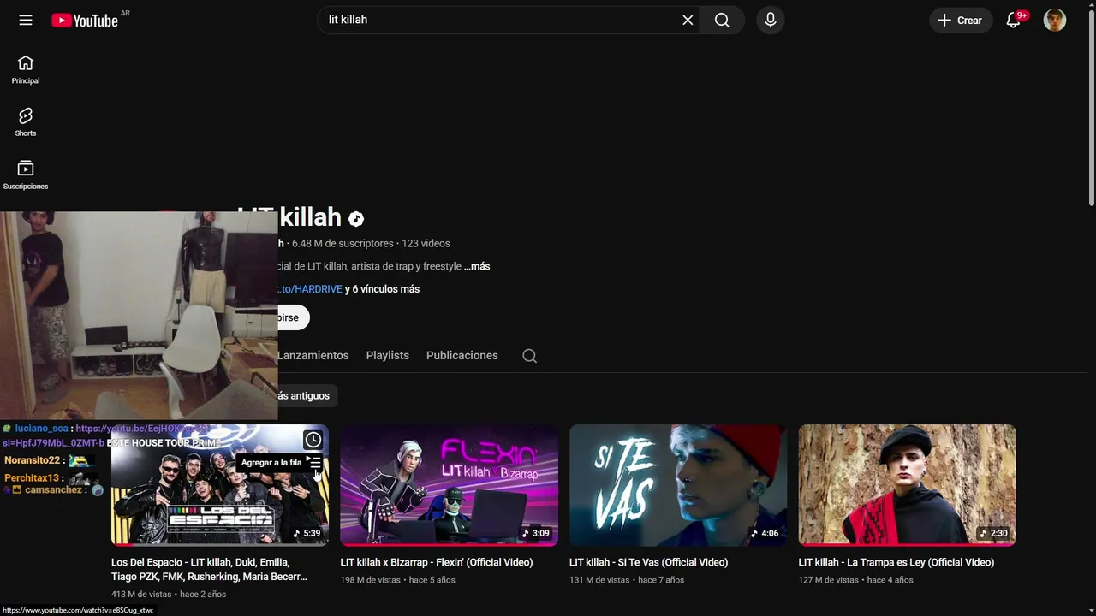The height and width of the screenshot is (616, 1096).
Task: Click the '127 M de vistas' text
Action: click(828, 580)
